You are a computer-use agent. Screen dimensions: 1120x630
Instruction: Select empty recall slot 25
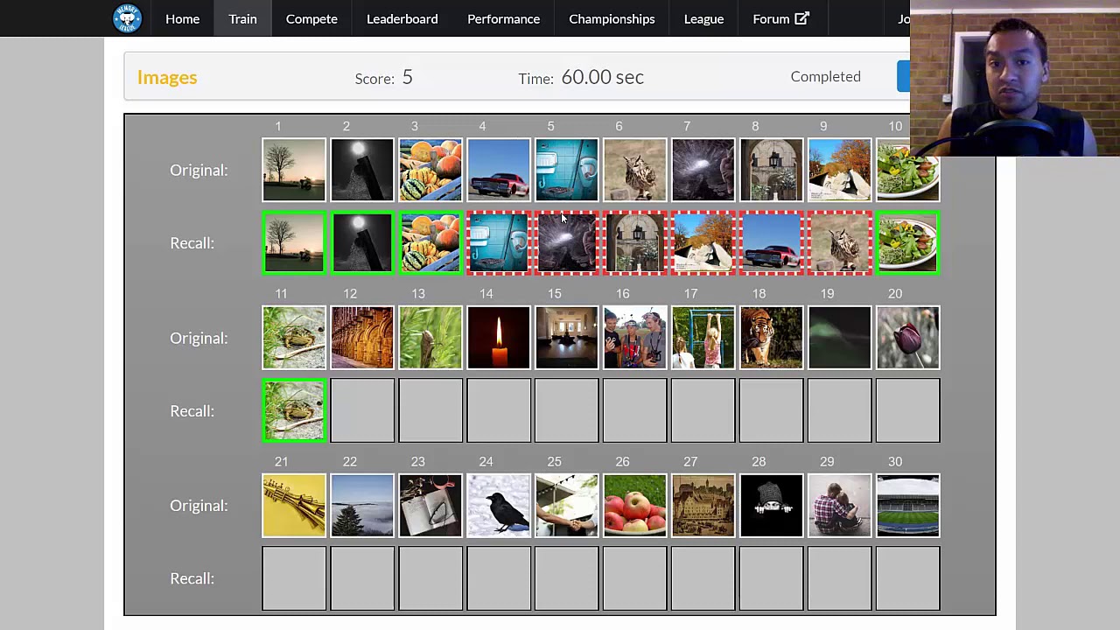coord(567,578)
